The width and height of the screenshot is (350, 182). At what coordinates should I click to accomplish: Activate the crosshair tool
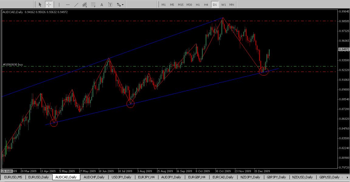(x=49, y=5)
